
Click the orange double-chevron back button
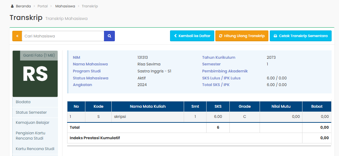[x=17, y=36]
